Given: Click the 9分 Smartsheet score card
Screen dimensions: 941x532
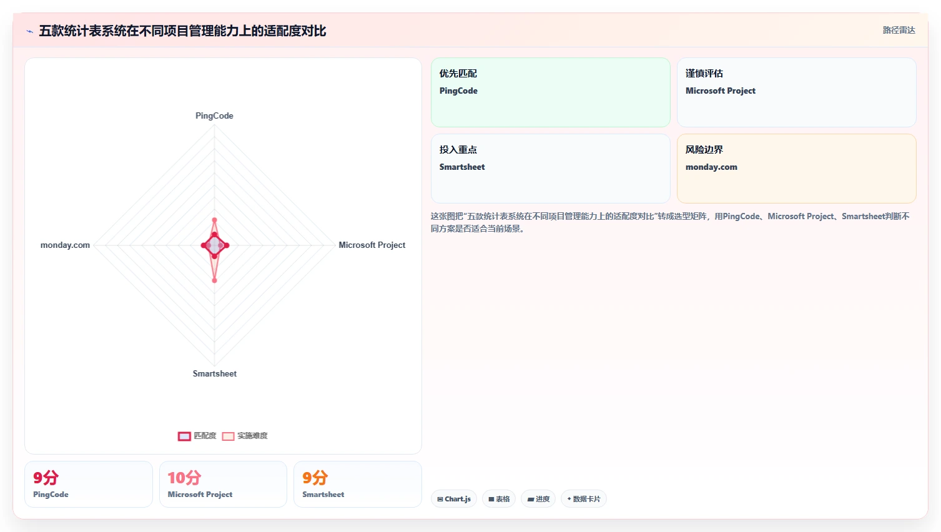Looking at the screenshot, I should tap(358, 484).
